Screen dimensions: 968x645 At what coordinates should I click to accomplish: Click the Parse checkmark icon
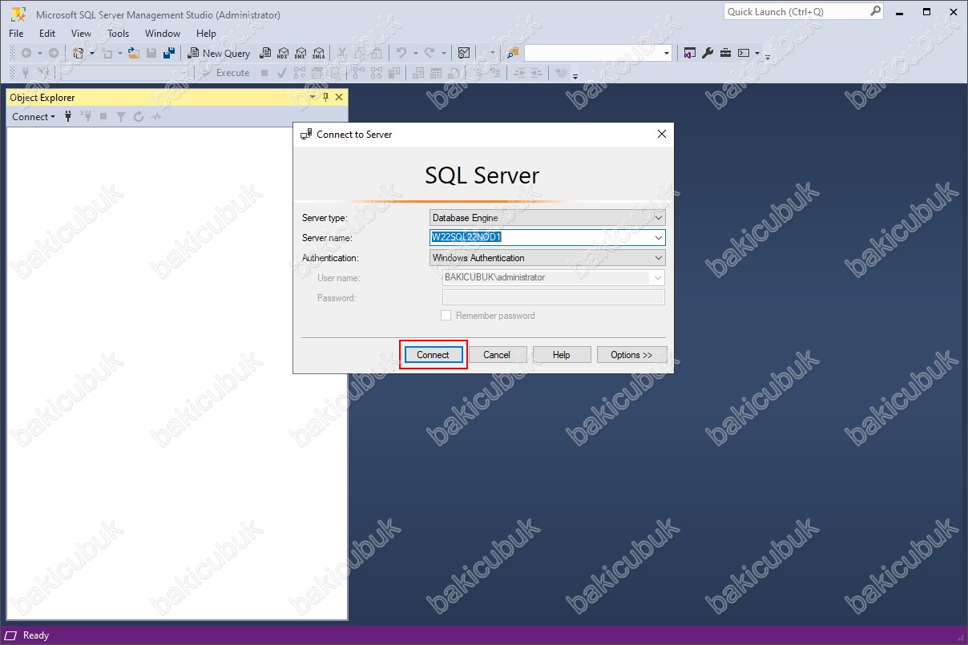pyautogui.click(x=282, y=73)
